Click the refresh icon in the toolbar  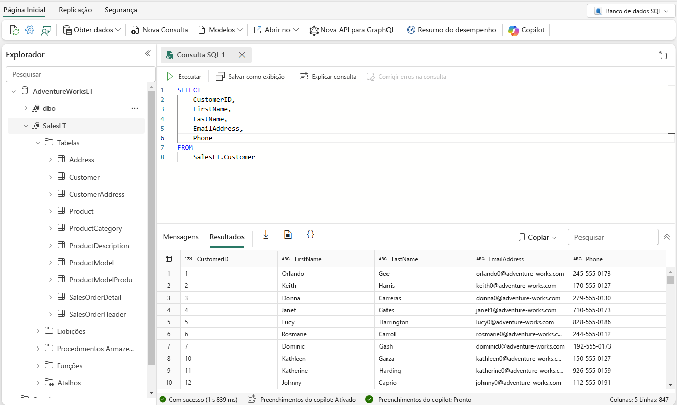pos(14,30)
